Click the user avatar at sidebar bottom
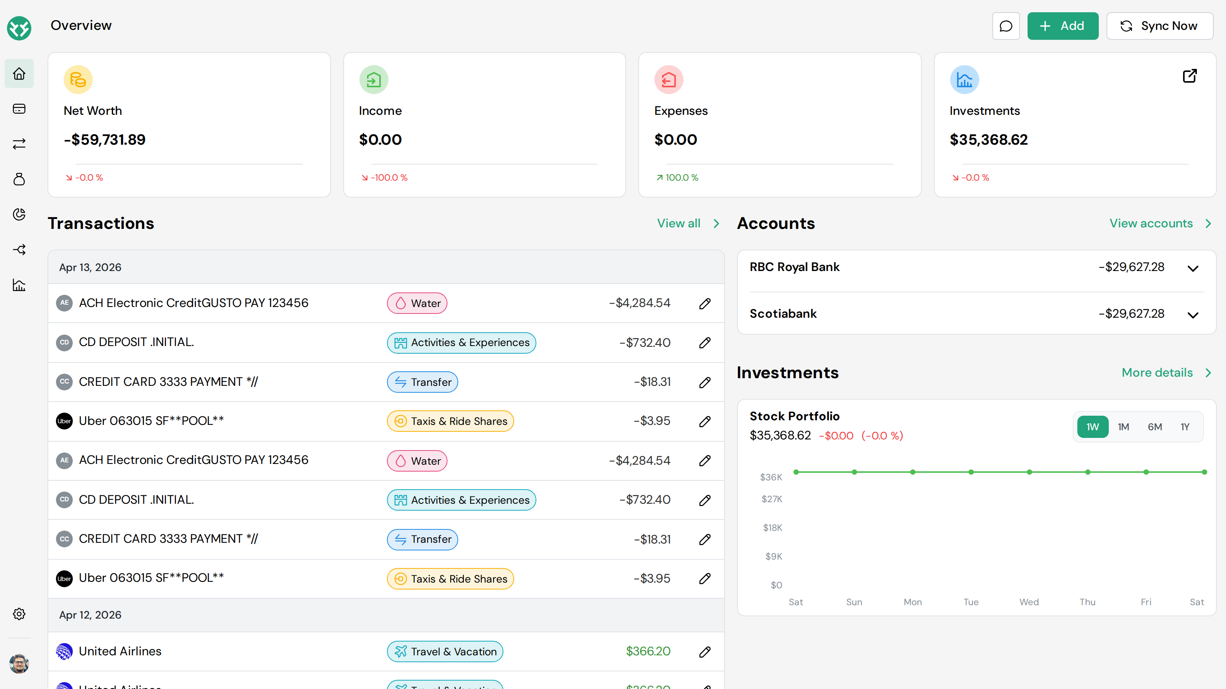Screen dimensions: 1226x689 19,664
